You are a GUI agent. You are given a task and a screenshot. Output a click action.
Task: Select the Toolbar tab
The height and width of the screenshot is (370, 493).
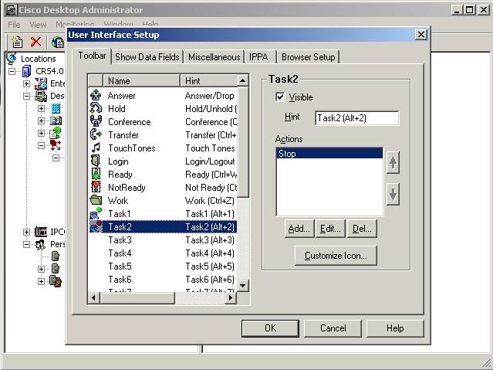(92, 56)
